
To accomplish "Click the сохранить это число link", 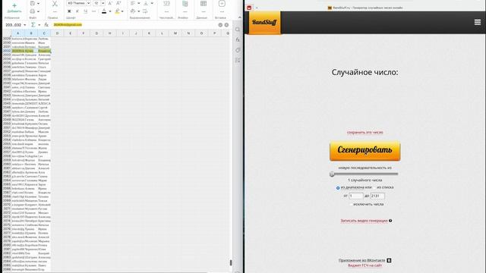I will (364, 133).
